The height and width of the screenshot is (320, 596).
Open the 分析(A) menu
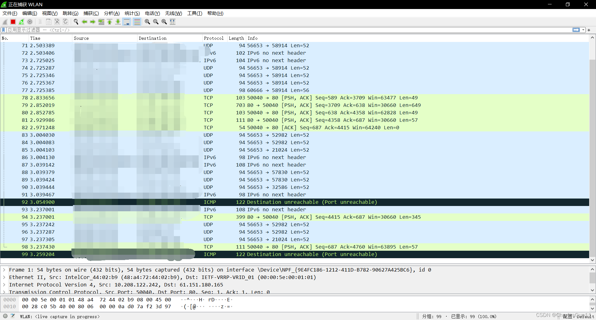(x=112, y=13)
